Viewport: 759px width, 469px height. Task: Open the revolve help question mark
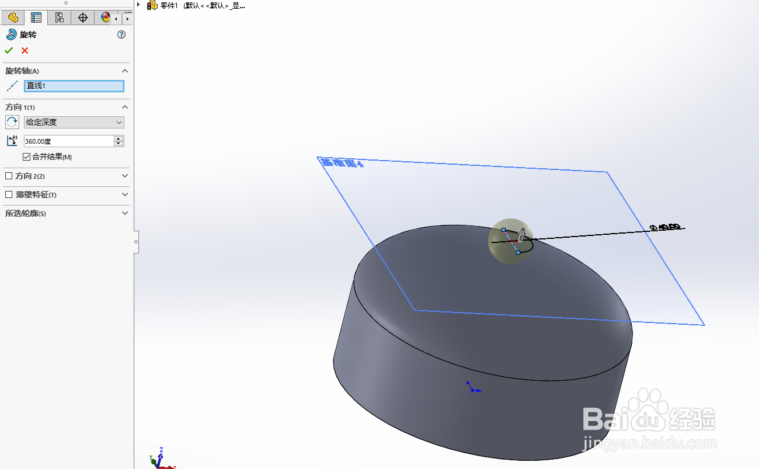click(x=121, y=34)
